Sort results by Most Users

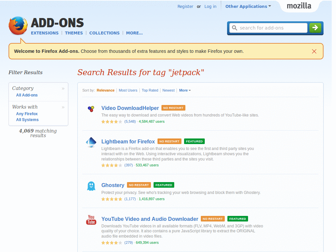tap(128, 90)
